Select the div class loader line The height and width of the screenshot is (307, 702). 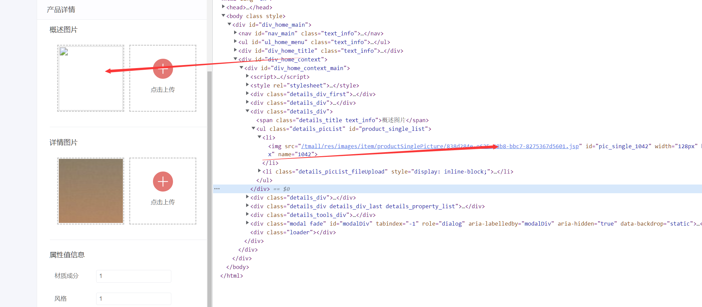pos(293,232)
